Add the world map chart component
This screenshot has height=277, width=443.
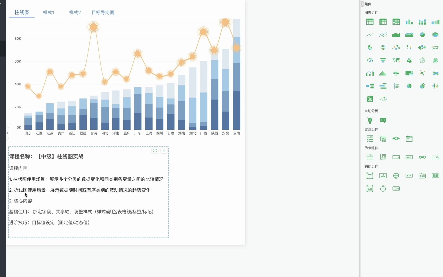pyautogui.click(x=396, y=60)
